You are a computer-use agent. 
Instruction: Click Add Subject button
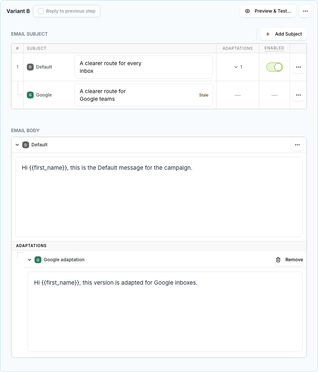(284, 34)
